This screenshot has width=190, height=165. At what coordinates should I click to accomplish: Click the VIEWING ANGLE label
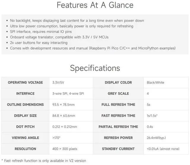tap(25, 138)
